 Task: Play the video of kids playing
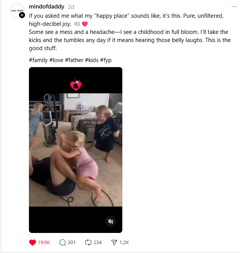pyautogui.click(x=76, y=150)
